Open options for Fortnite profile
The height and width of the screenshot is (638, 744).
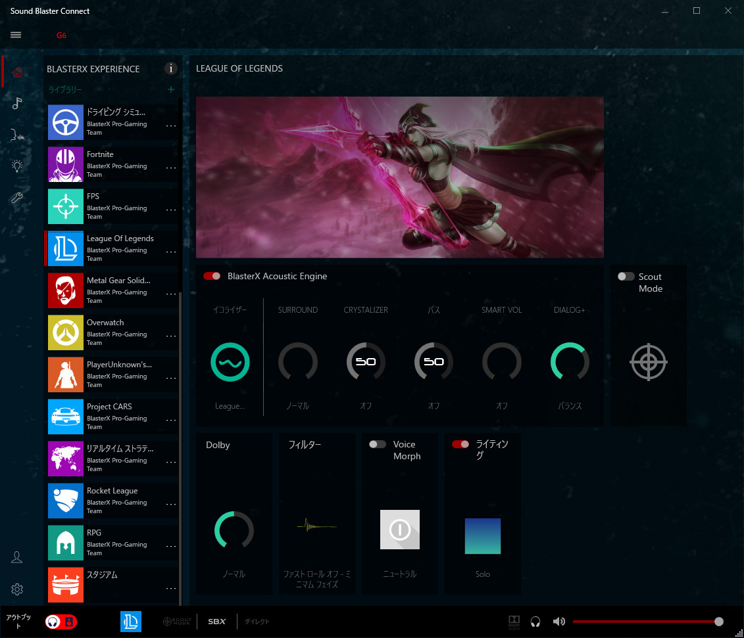tap(171, 168)
